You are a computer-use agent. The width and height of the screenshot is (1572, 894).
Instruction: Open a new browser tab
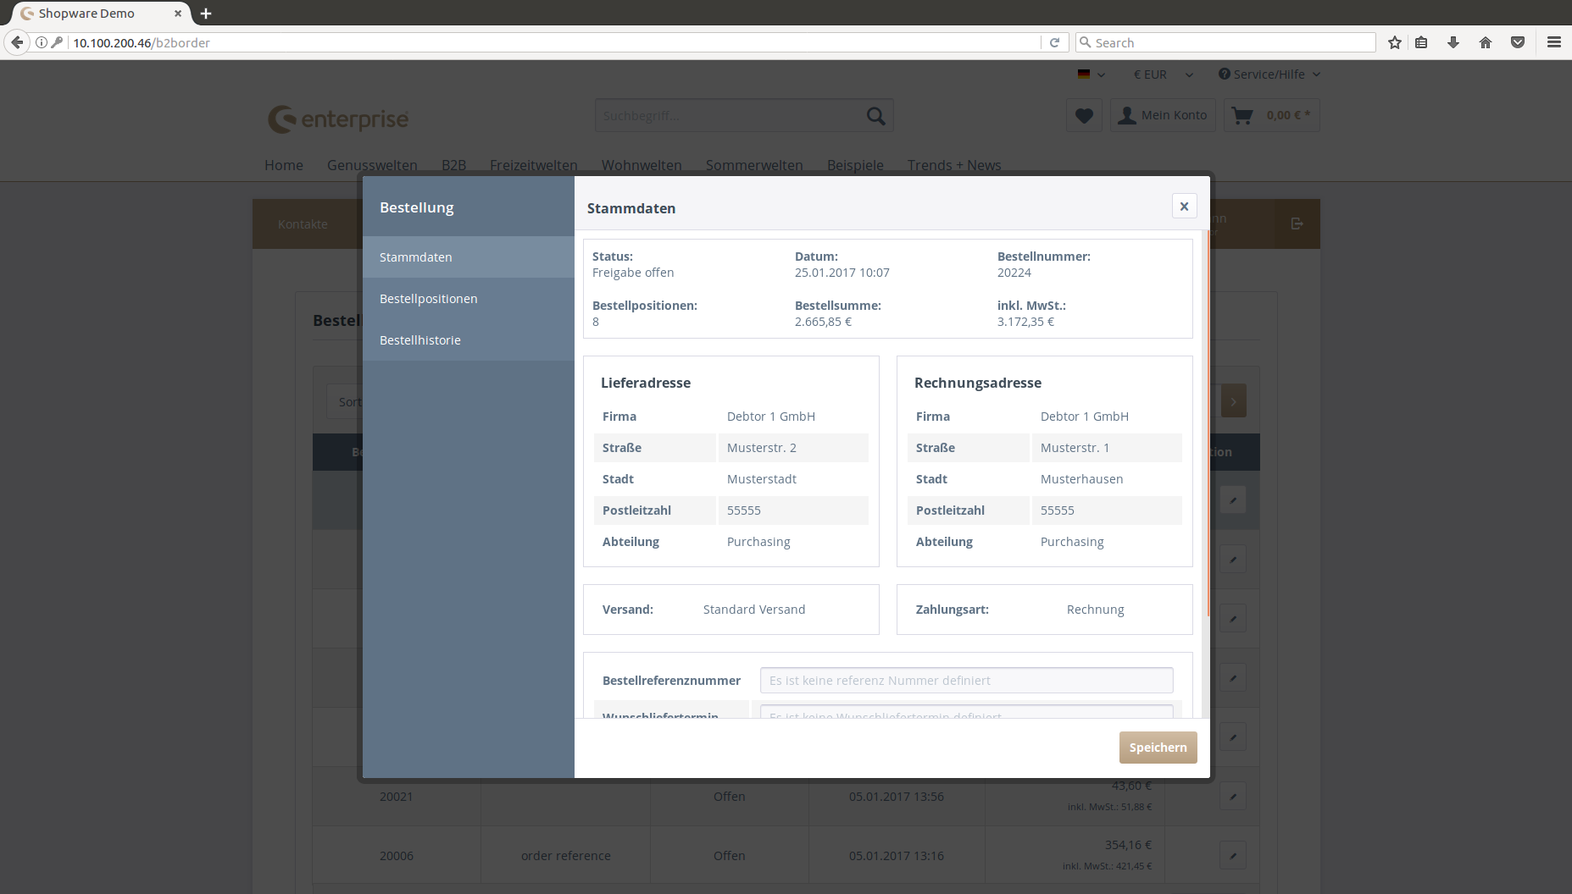(x=206, y=14)
